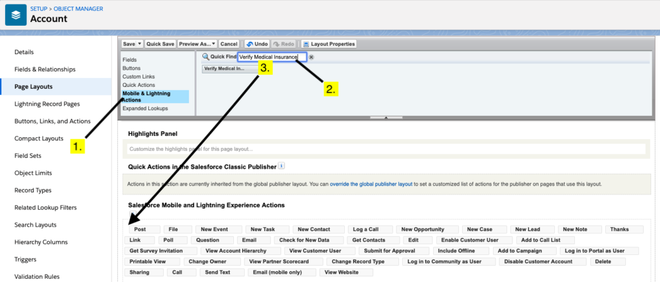The image size is (660, 282).
Task: Open the Preview As dropdown
Action: click(197, 44)
